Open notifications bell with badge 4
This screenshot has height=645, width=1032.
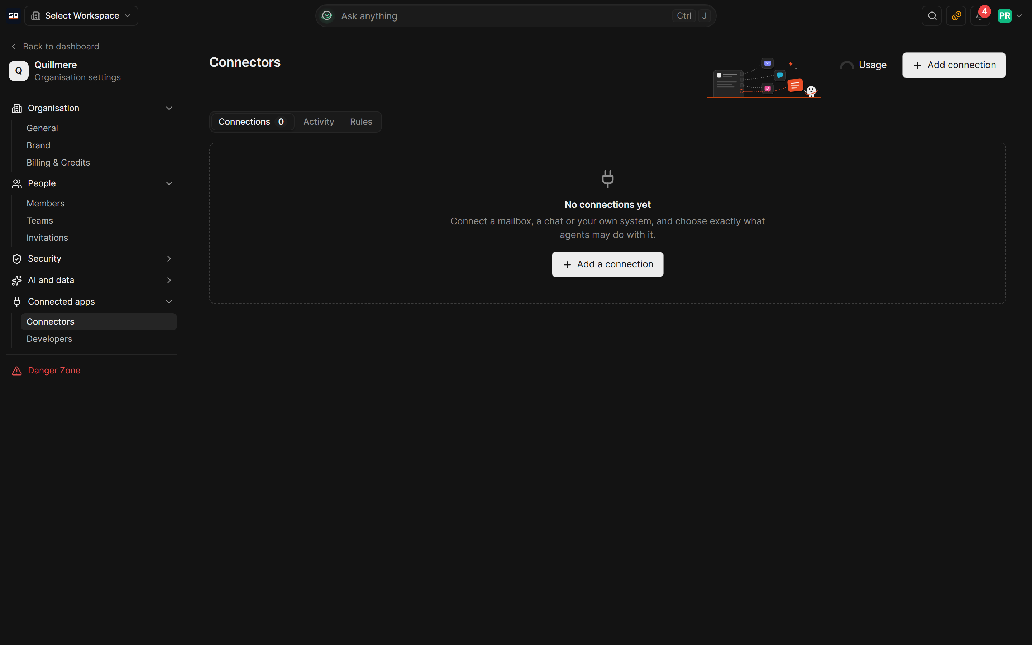pos(980,16)
